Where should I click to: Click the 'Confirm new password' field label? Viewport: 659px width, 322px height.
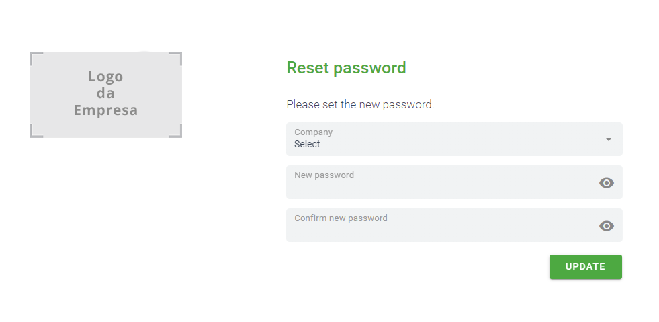[341, 218]
